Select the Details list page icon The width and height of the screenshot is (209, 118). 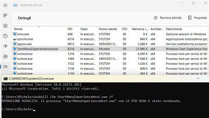click(x=5, y=67)
